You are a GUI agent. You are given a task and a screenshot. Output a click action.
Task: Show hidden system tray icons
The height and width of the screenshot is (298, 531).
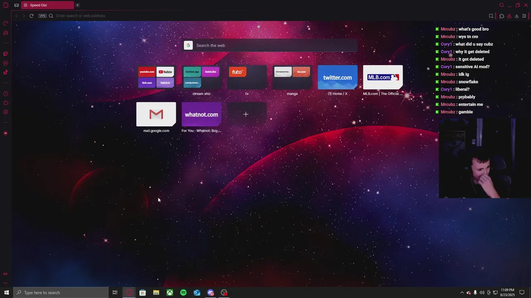[462, 293]
